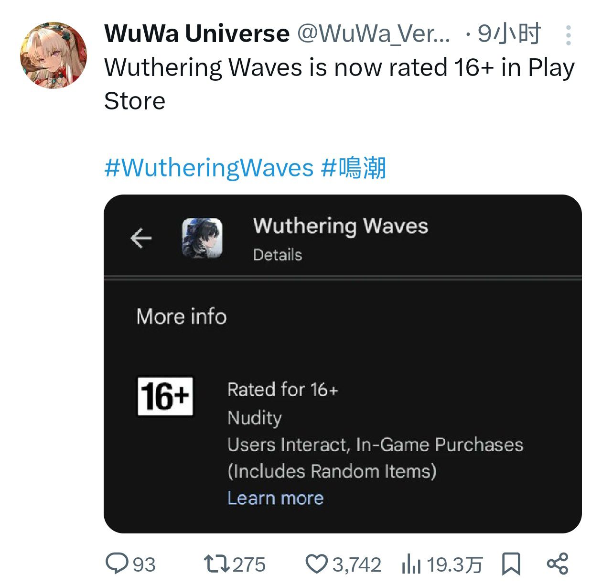
Task: Open the 9小时 timestamp link
Action: click(509, 33)
